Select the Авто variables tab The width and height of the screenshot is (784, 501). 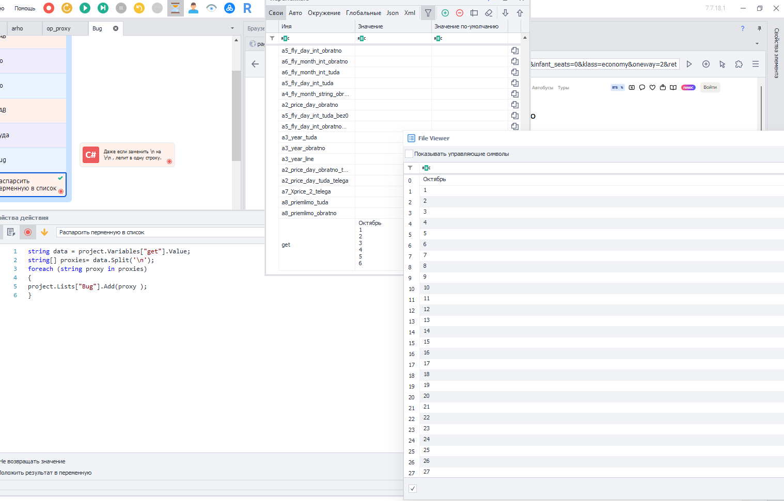pos(295,13)
